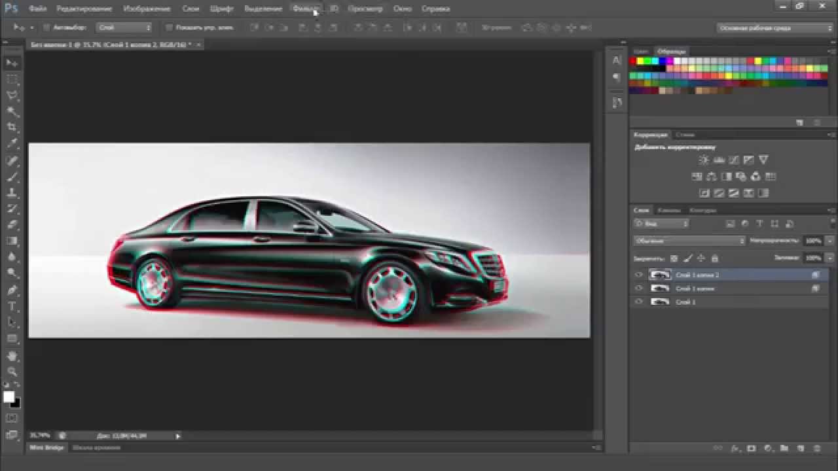Select the Brush tool
This screenshot has height=471, width=838.
pos(12,177)
